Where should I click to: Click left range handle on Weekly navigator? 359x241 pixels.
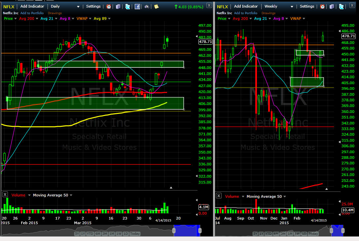[x=331, y=230]
